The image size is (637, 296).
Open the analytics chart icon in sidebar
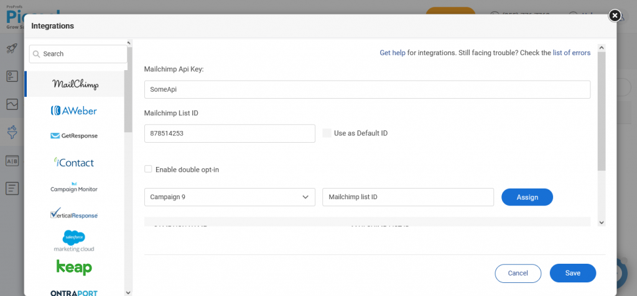pyautogui.click(x=12, y=104)
